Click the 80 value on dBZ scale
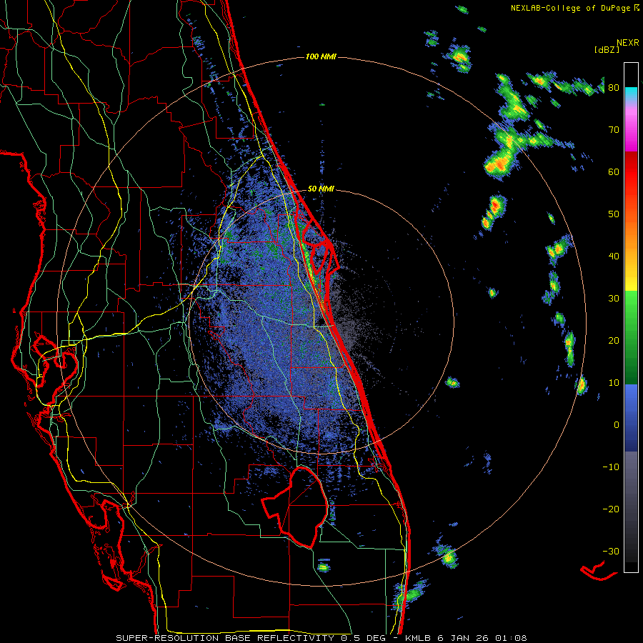 tap(614, 87)
